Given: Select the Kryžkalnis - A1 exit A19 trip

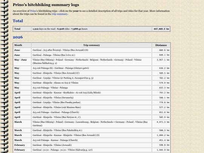Looking at the screenshot, I should click(91, 93).
